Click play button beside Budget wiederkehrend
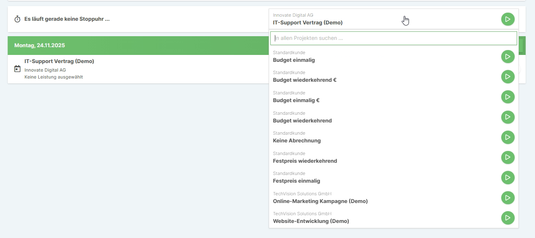 pos(508,117)
